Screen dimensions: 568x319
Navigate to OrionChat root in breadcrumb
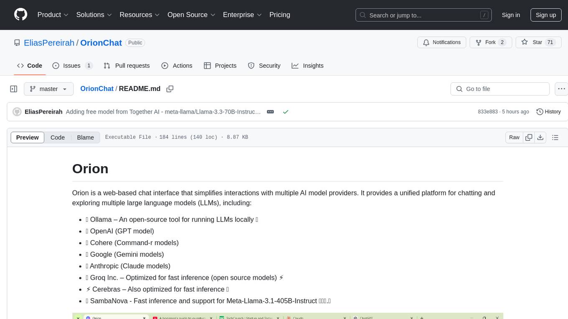click(97, 89)
